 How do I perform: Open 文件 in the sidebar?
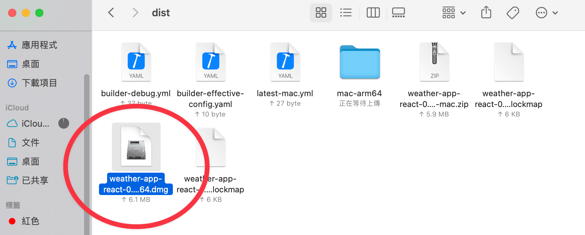click(x=30, y=143)
